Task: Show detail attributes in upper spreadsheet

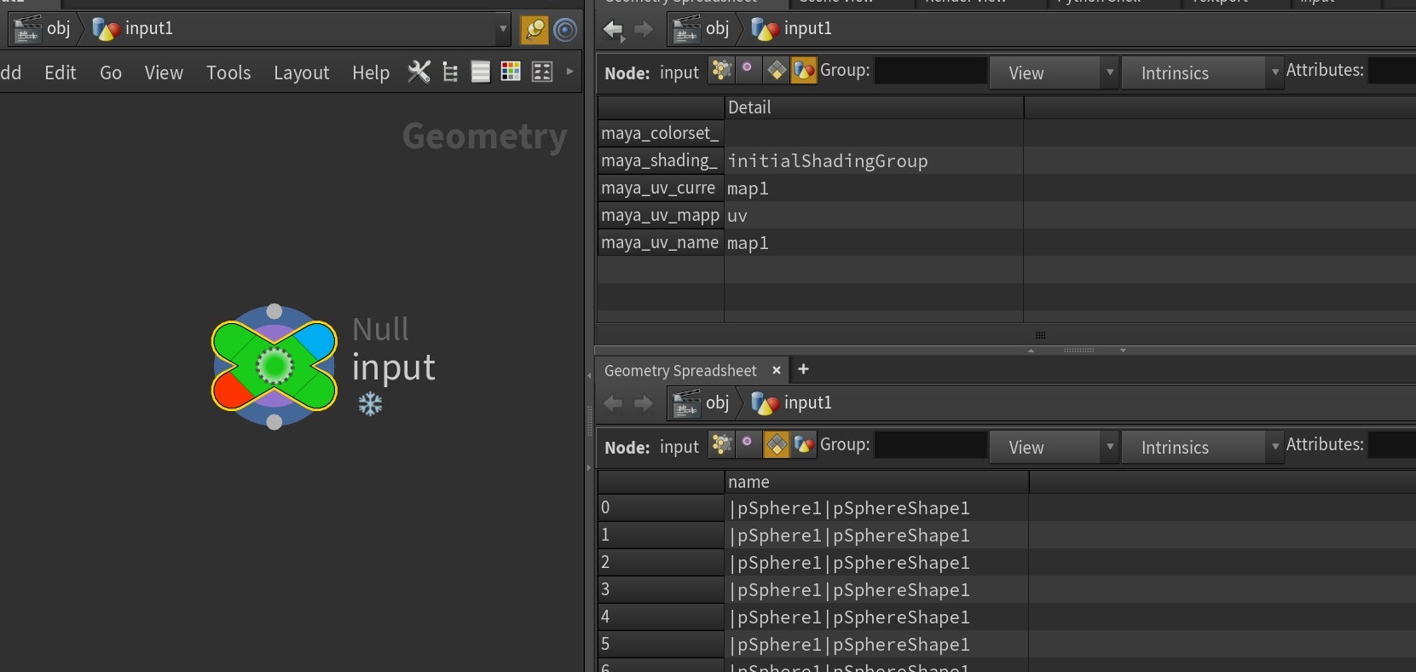Action: [x=803, y=70]
